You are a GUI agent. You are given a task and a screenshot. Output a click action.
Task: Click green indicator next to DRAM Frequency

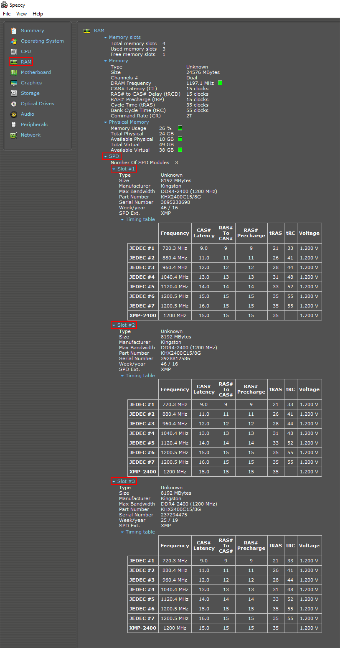click(220, 83)
